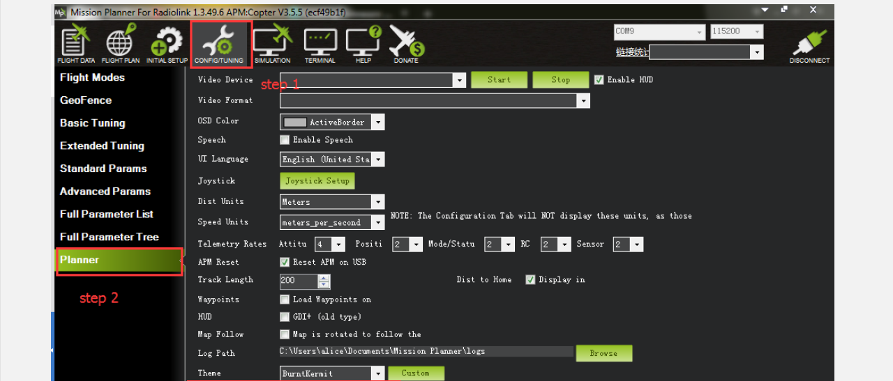Image resolution: width=893 pixels, height=381 pixels.
Task: Go to Flight Modes section
Action: [x=92, y=78]
